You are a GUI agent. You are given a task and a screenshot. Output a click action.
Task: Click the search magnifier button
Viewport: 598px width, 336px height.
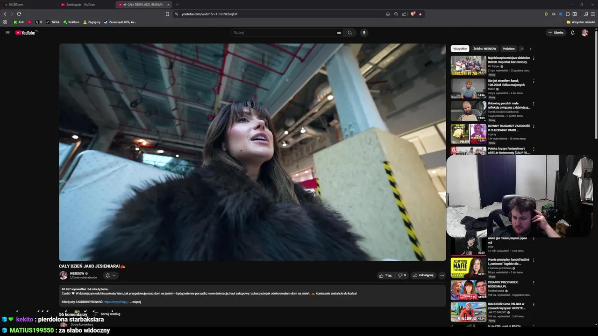click(349, 33)
